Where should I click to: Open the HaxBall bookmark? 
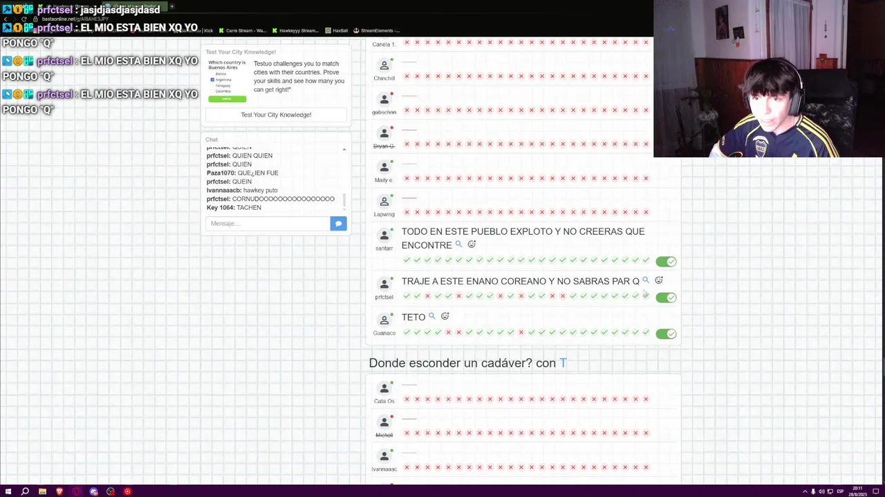pyautogui.click(x=336, y=30)
